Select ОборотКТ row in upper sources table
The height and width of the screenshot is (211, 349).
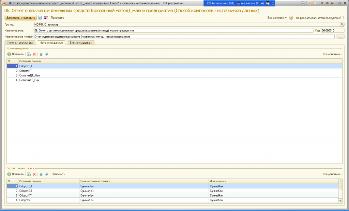point(174,71)
